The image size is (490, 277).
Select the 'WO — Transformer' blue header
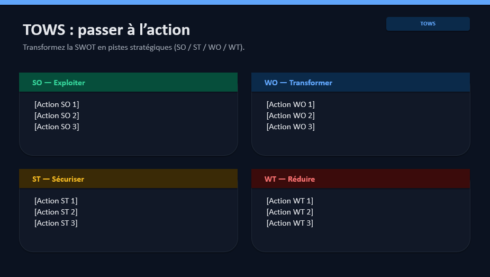pos(298,83)
